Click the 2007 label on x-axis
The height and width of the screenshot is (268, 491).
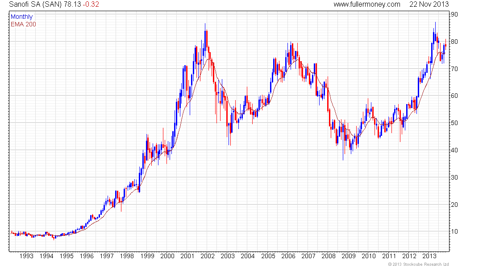pos(308,256)
